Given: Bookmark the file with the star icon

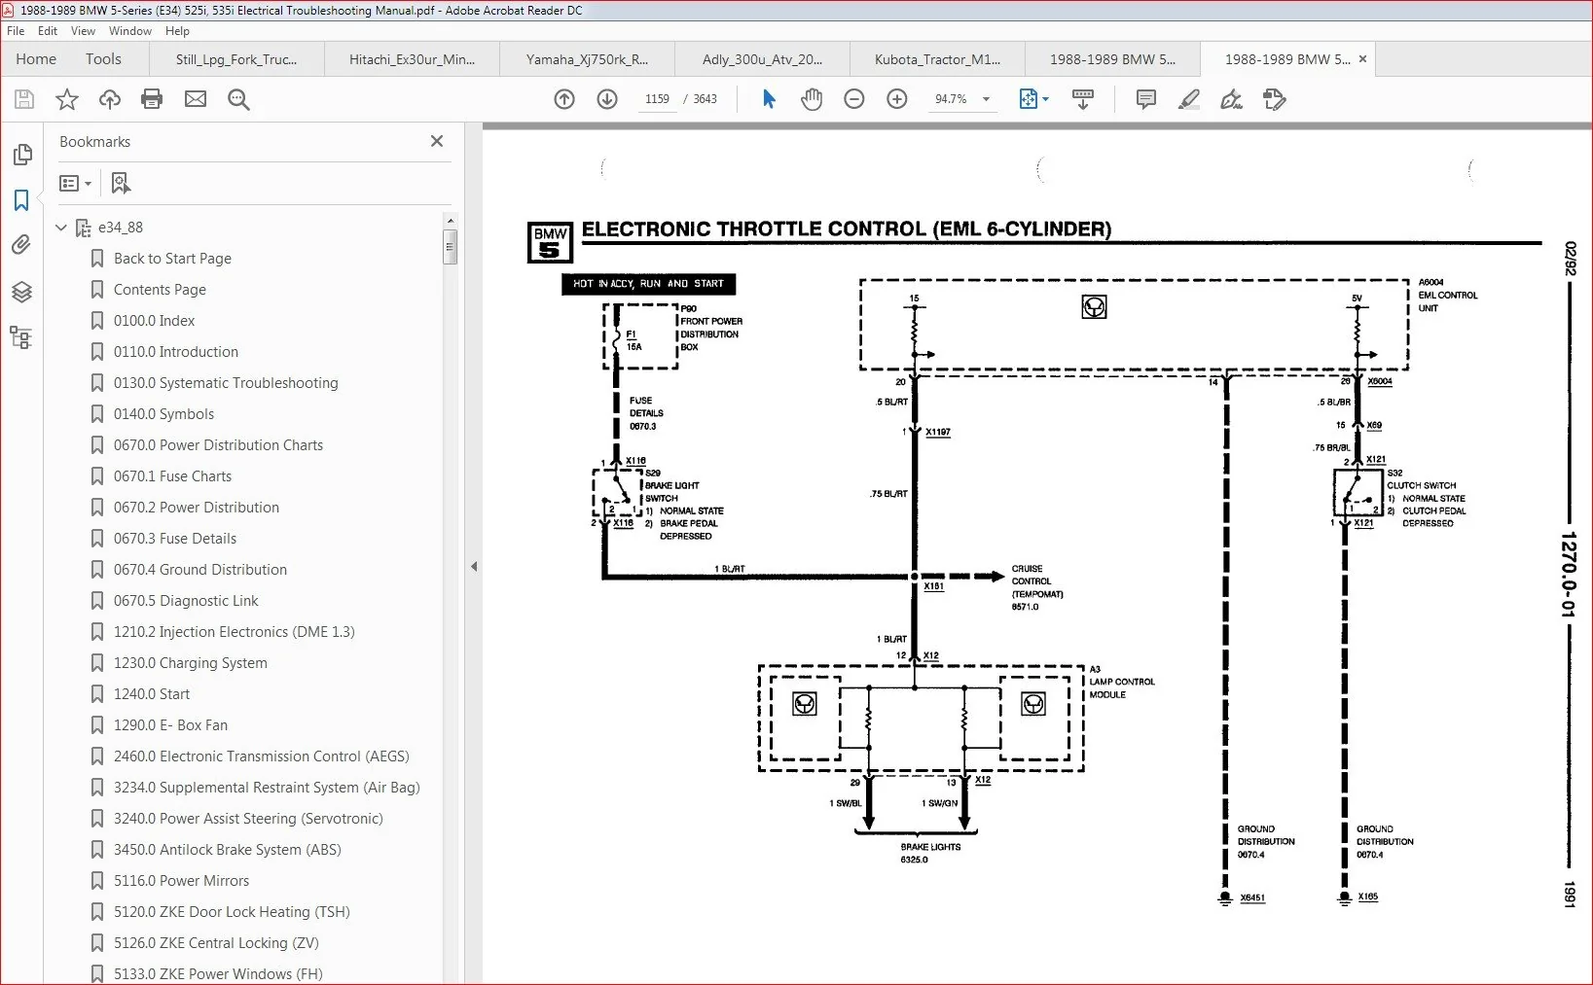Looking at the screenshot, I should click(67, 99).
